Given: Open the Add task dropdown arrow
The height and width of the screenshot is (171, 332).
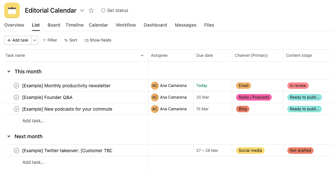Looking at the screenshot, I should (35, 40).
